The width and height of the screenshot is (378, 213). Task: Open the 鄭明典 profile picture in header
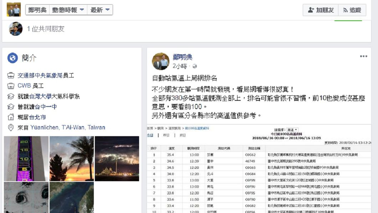click(x=14, y=9)
